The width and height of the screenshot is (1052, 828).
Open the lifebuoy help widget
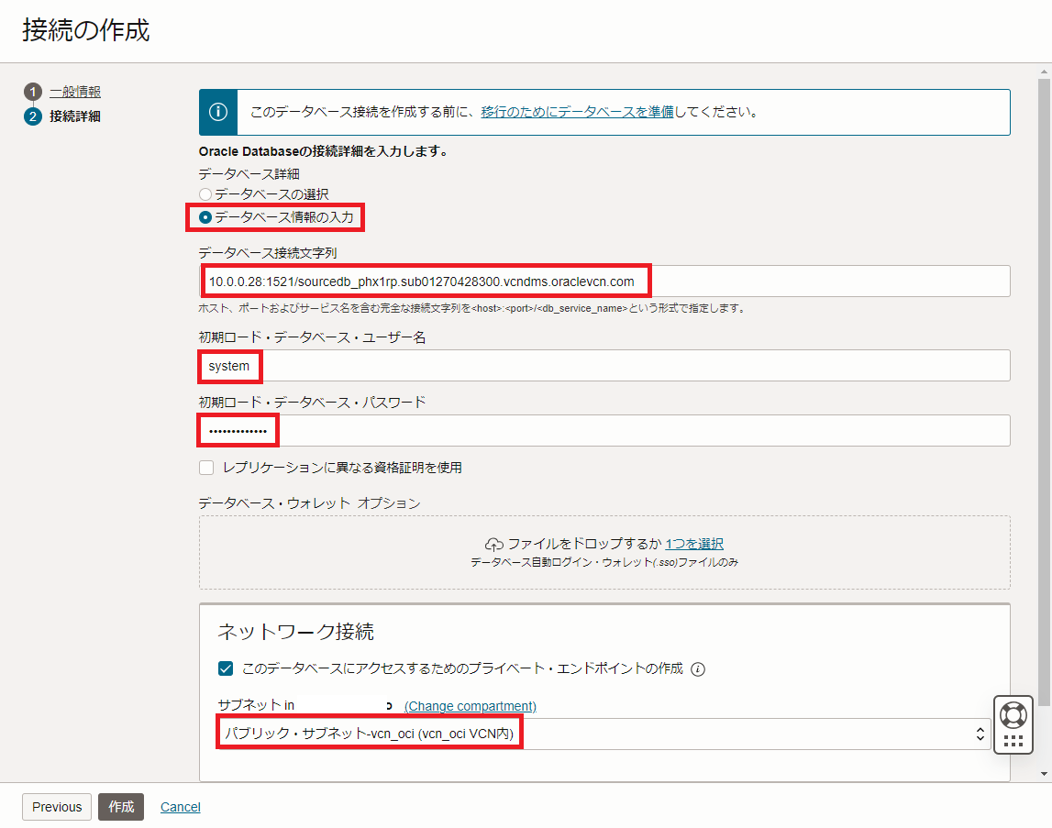point(1013,714)
